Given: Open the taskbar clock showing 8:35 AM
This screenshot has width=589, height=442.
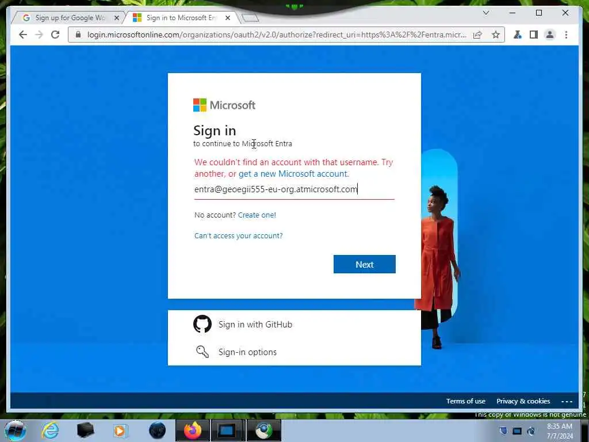Looking at the screenshot, I should coord(560,431).
